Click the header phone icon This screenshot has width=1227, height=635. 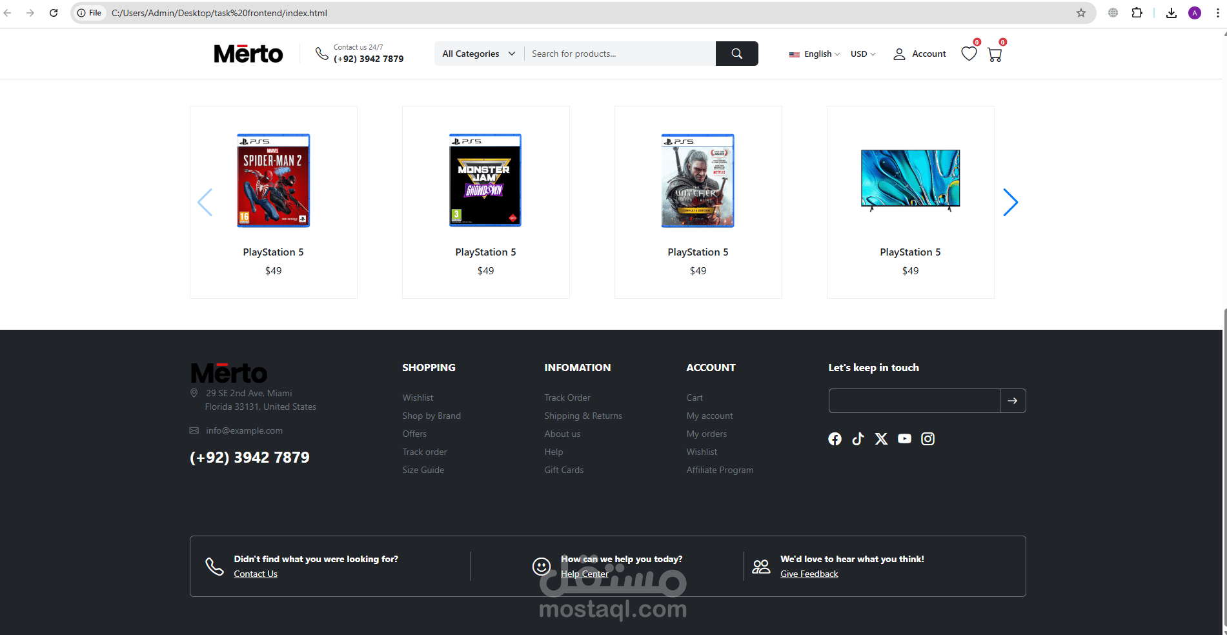(x=321, y=54)
